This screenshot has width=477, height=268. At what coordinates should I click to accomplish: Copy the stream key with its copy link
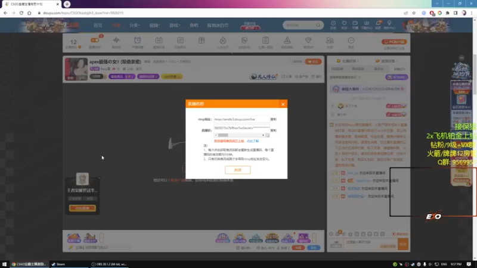[x=274, y=130]
